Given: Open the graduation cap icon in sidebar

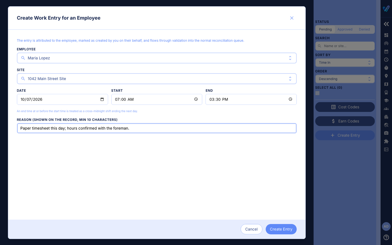Looking at the screenshot, I should 386,101.
